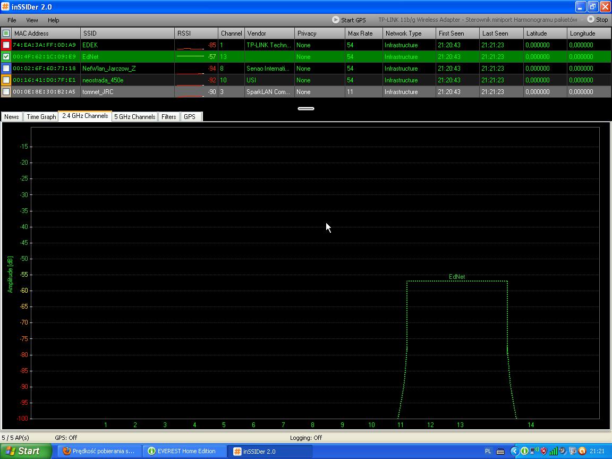Click the orange round tray icon
Screen dimensions: 612x459
click(x=582, y=451)
